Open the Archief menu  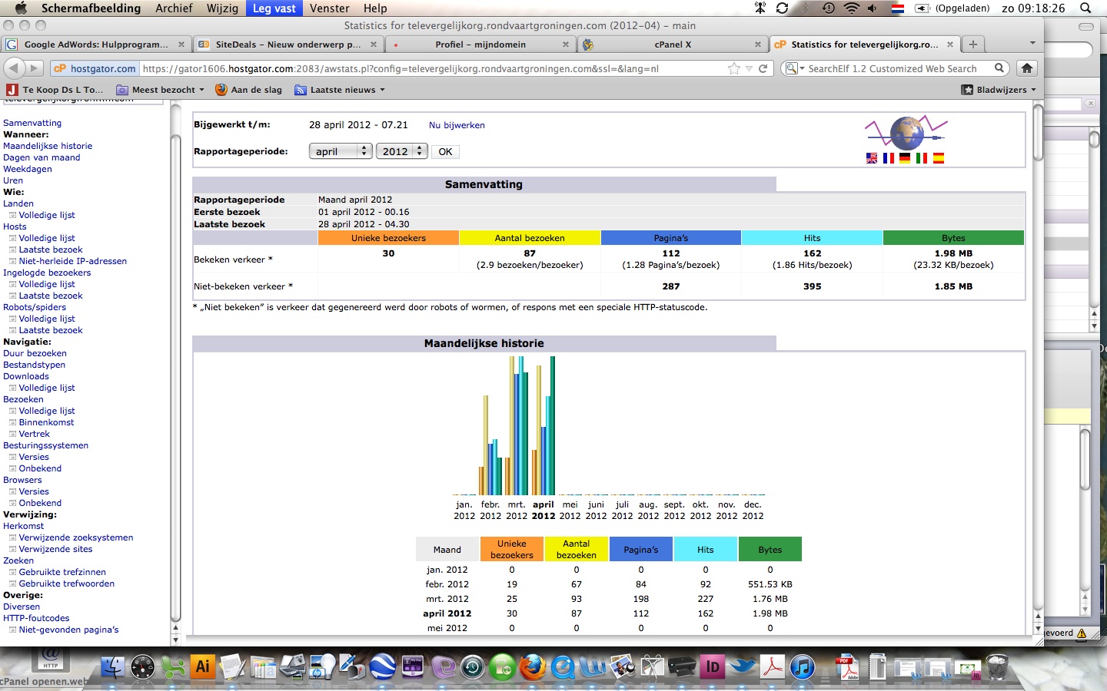[174, 8]
